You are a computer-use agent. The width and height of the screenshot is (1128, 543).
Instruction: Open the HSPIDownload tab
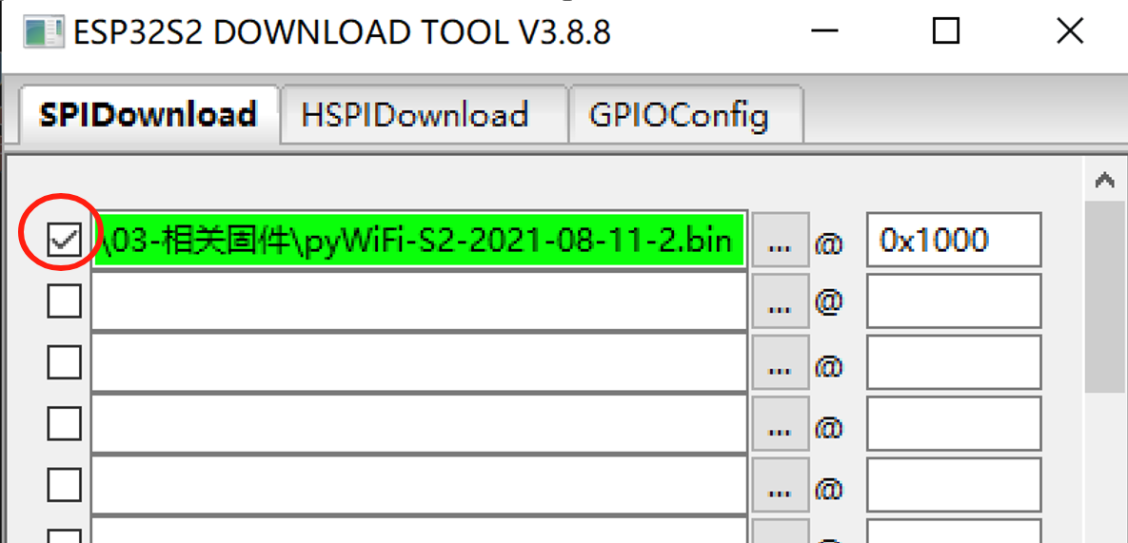(425, 115)
